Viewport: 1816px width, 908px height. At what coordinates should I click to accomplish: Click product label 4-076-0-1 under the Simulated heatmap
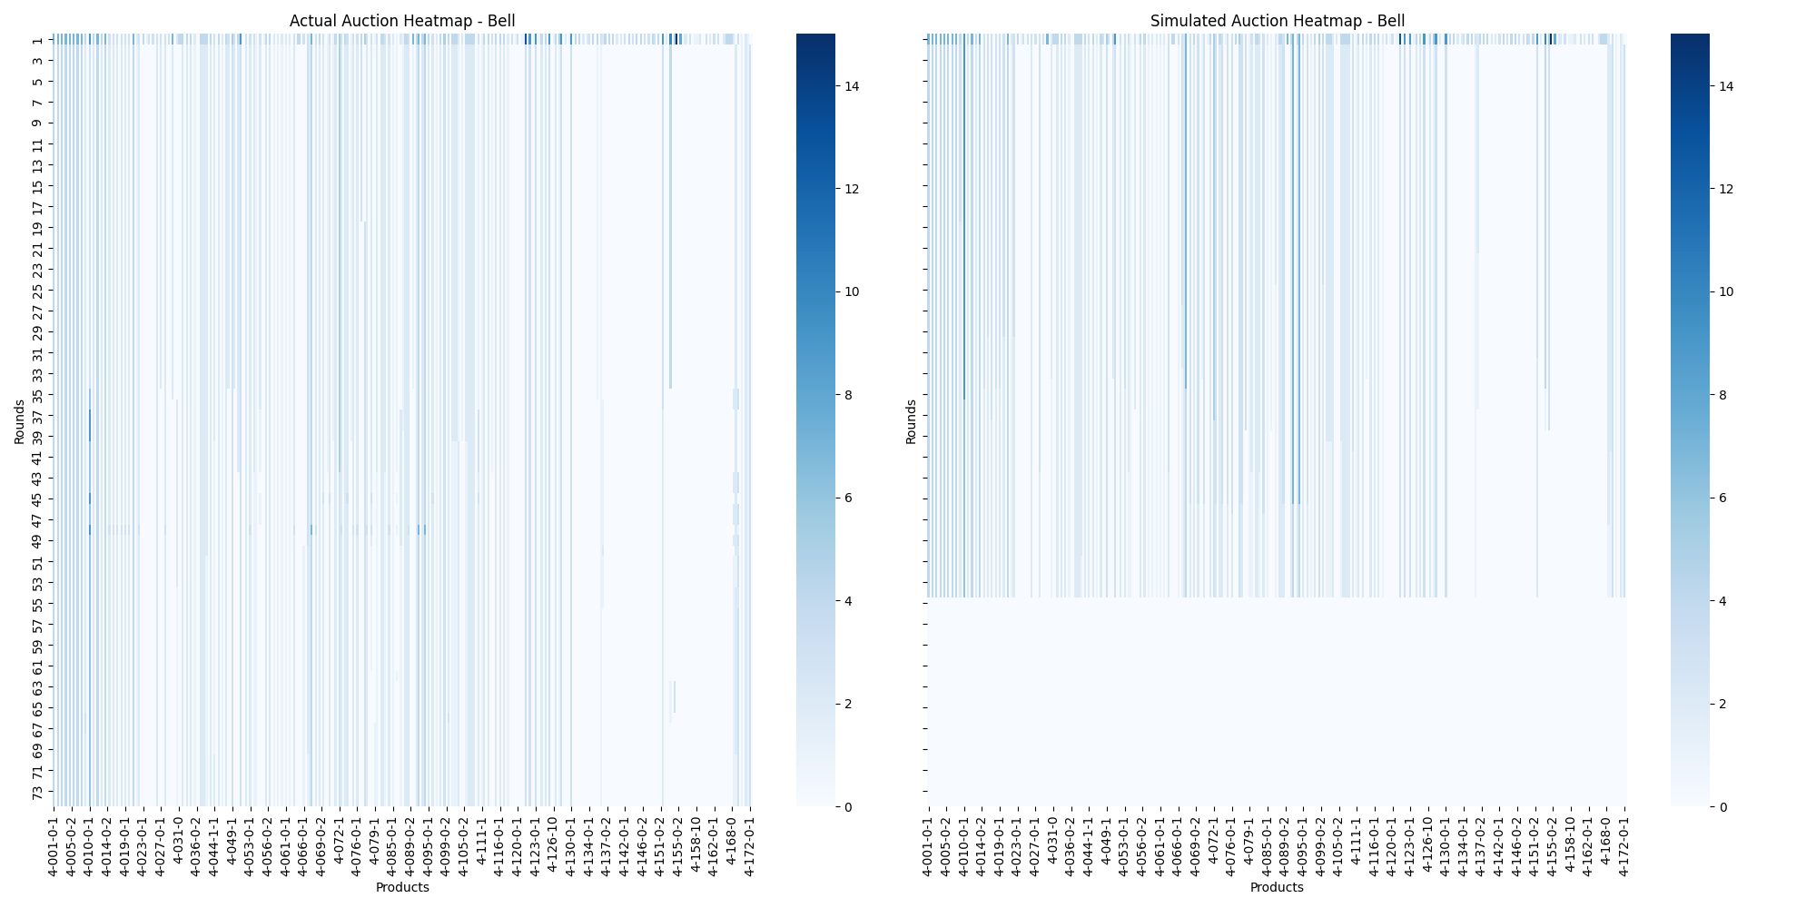tap(1231, 845)
